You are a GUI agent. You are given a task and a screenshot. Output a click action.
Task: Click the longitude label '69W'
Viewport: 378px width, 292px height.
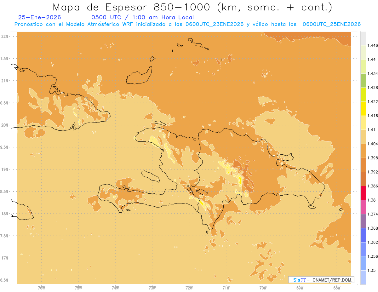(300, 288)
